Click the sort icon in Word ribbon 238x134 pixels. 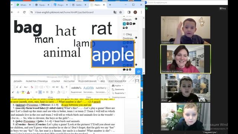62,87
